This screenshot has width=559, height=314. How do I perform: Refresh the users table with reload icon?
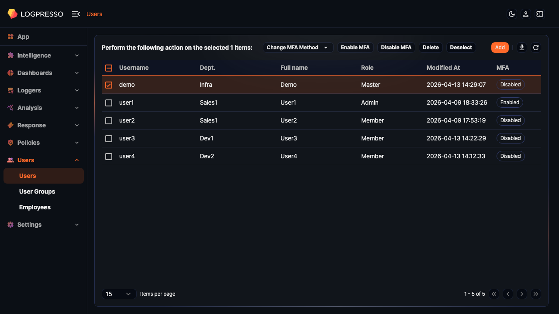[x=535, y=48]
